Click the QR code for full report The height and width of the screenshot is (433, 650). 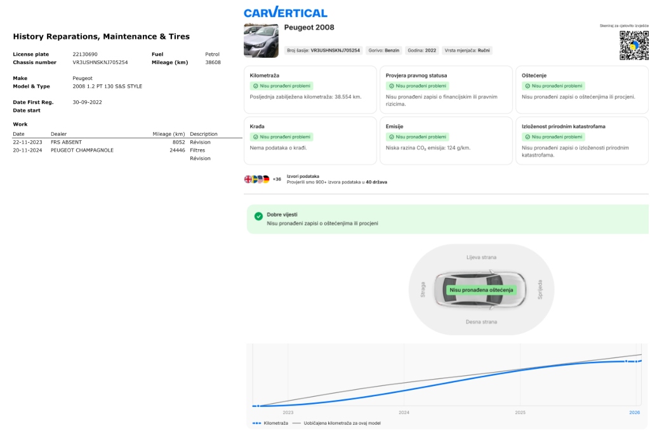point(633,45)
